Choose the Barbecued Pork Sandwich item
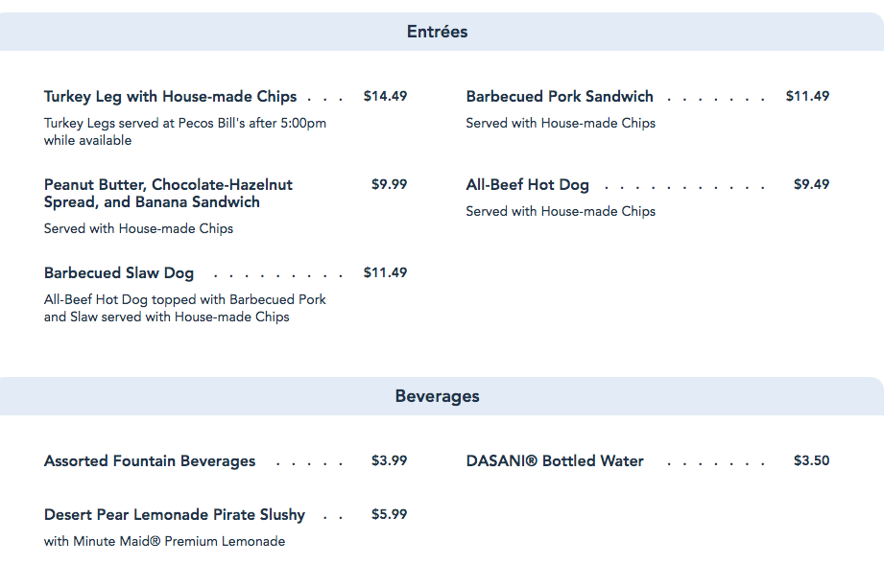The image size is (884, 588). 560,97
